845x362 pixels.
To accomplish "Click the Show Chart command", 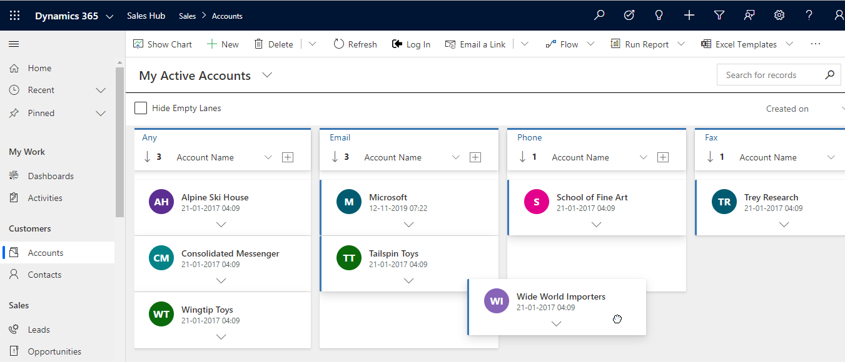I will coord(163,44).
